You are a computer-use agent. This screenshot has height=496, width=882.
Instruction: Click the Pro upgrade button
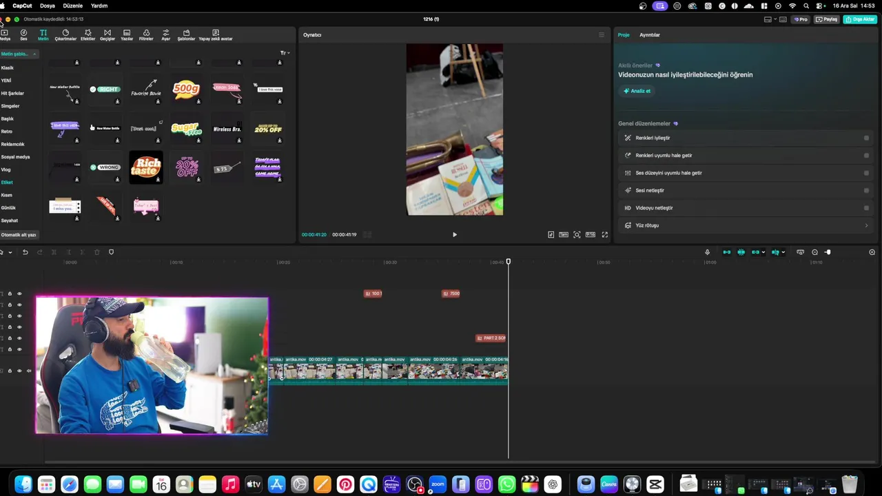coord(801,19)
